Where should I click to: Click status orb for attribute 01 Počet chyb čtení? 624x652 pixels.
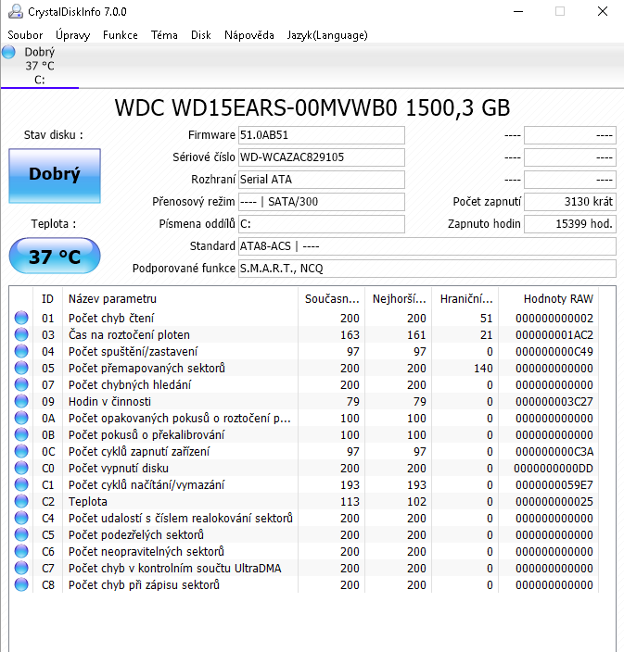[21, 318]
